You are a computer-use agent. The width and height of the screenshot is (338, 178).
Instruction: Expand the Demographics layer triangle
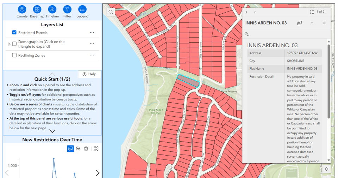pos(10,44)
